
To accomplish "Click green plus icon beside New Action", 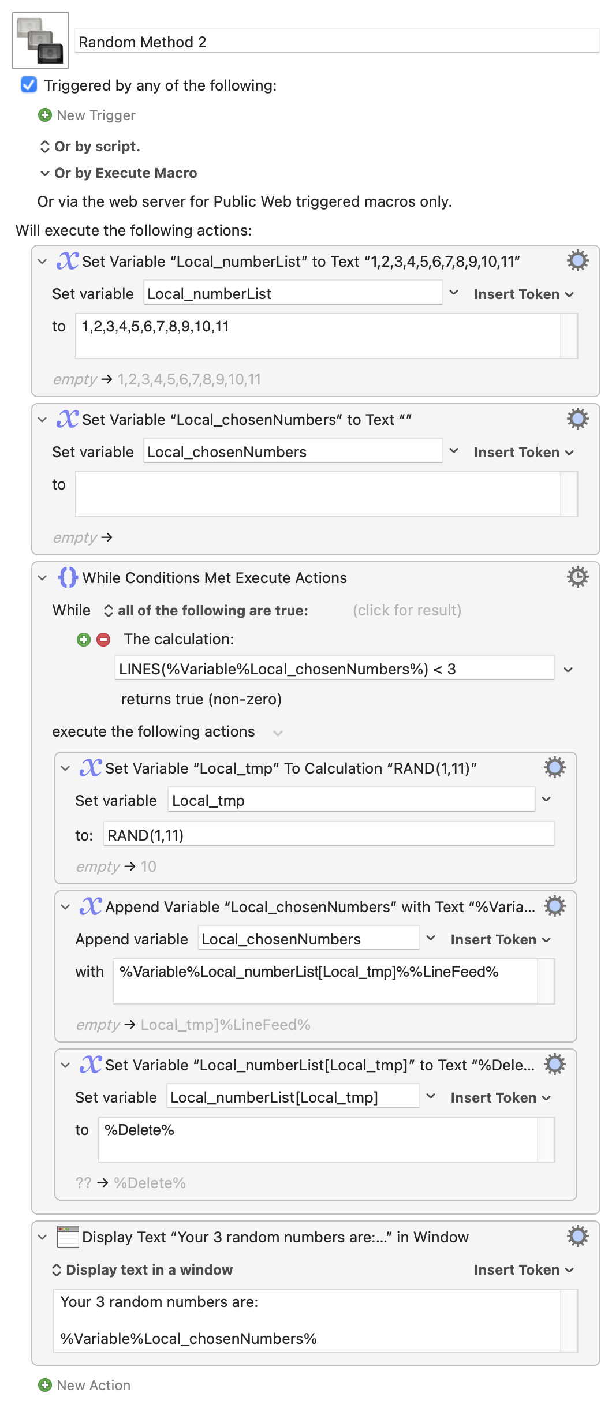I will coord(44,1385).
